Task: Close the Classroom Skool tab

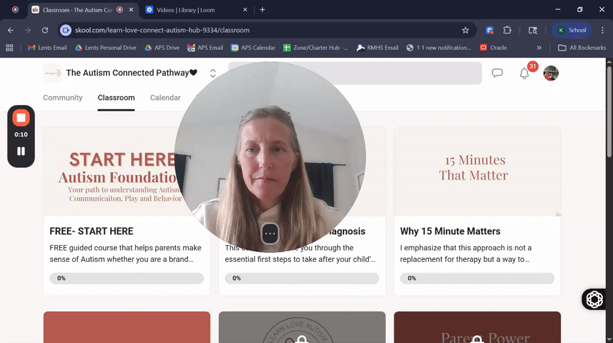Action: click(131, 10)
